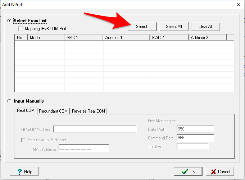This screenshot has height=180, width=245.
Task: Click the Data Port field showing 950
Action: 195,129
